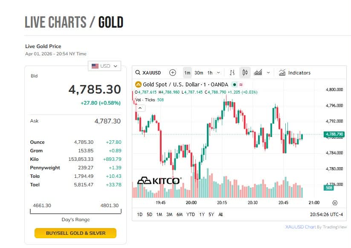This screenshot has width=351, height=248.
Task: Select the bar chart style icon
Action: pyautogui.click(x=232, y=73)
